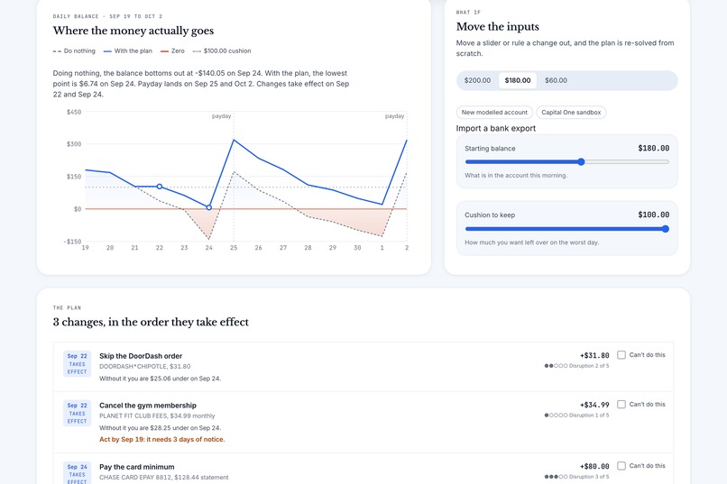Click the PLANET FIT CLUB FEES detail text
Screen dimensions: 727x484
coord(157,416)
